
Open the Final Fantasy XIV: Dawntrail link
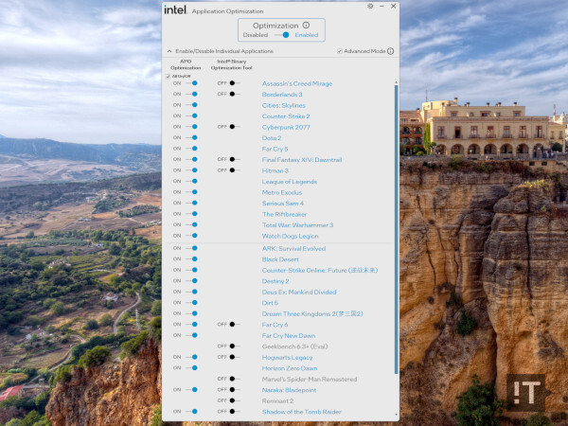click(x=302, y=160)
